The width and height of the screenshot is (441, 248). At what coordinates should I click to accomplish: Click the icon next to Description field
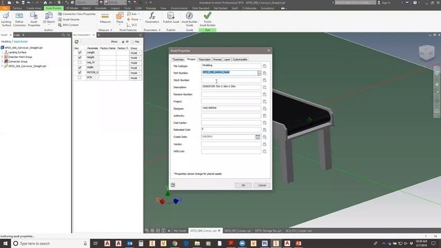265,87
